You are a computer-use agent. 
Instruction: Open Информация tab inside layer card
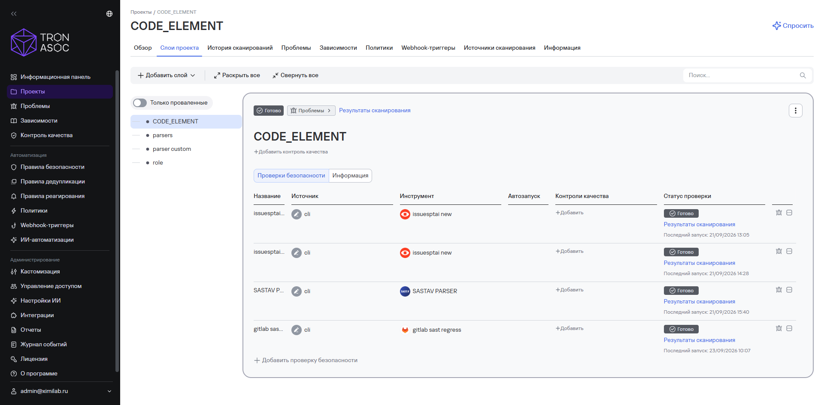pos(350,176)
